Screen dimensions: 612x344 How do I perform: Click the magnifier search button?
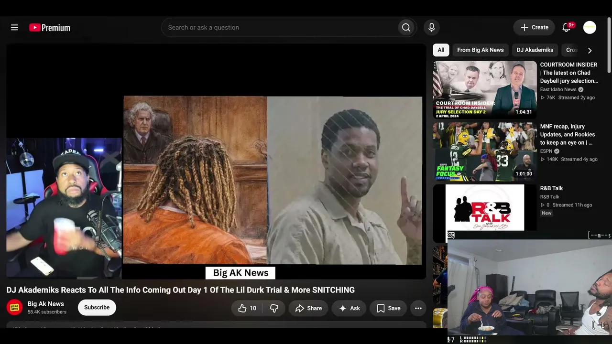(406, 28)
